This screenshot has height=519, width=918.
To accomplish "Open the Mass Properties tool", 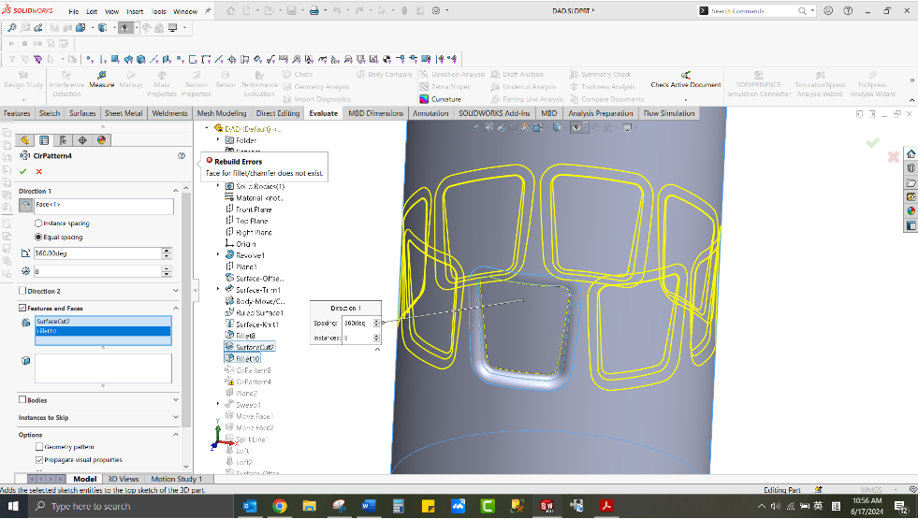I will (x=162, y=84).
